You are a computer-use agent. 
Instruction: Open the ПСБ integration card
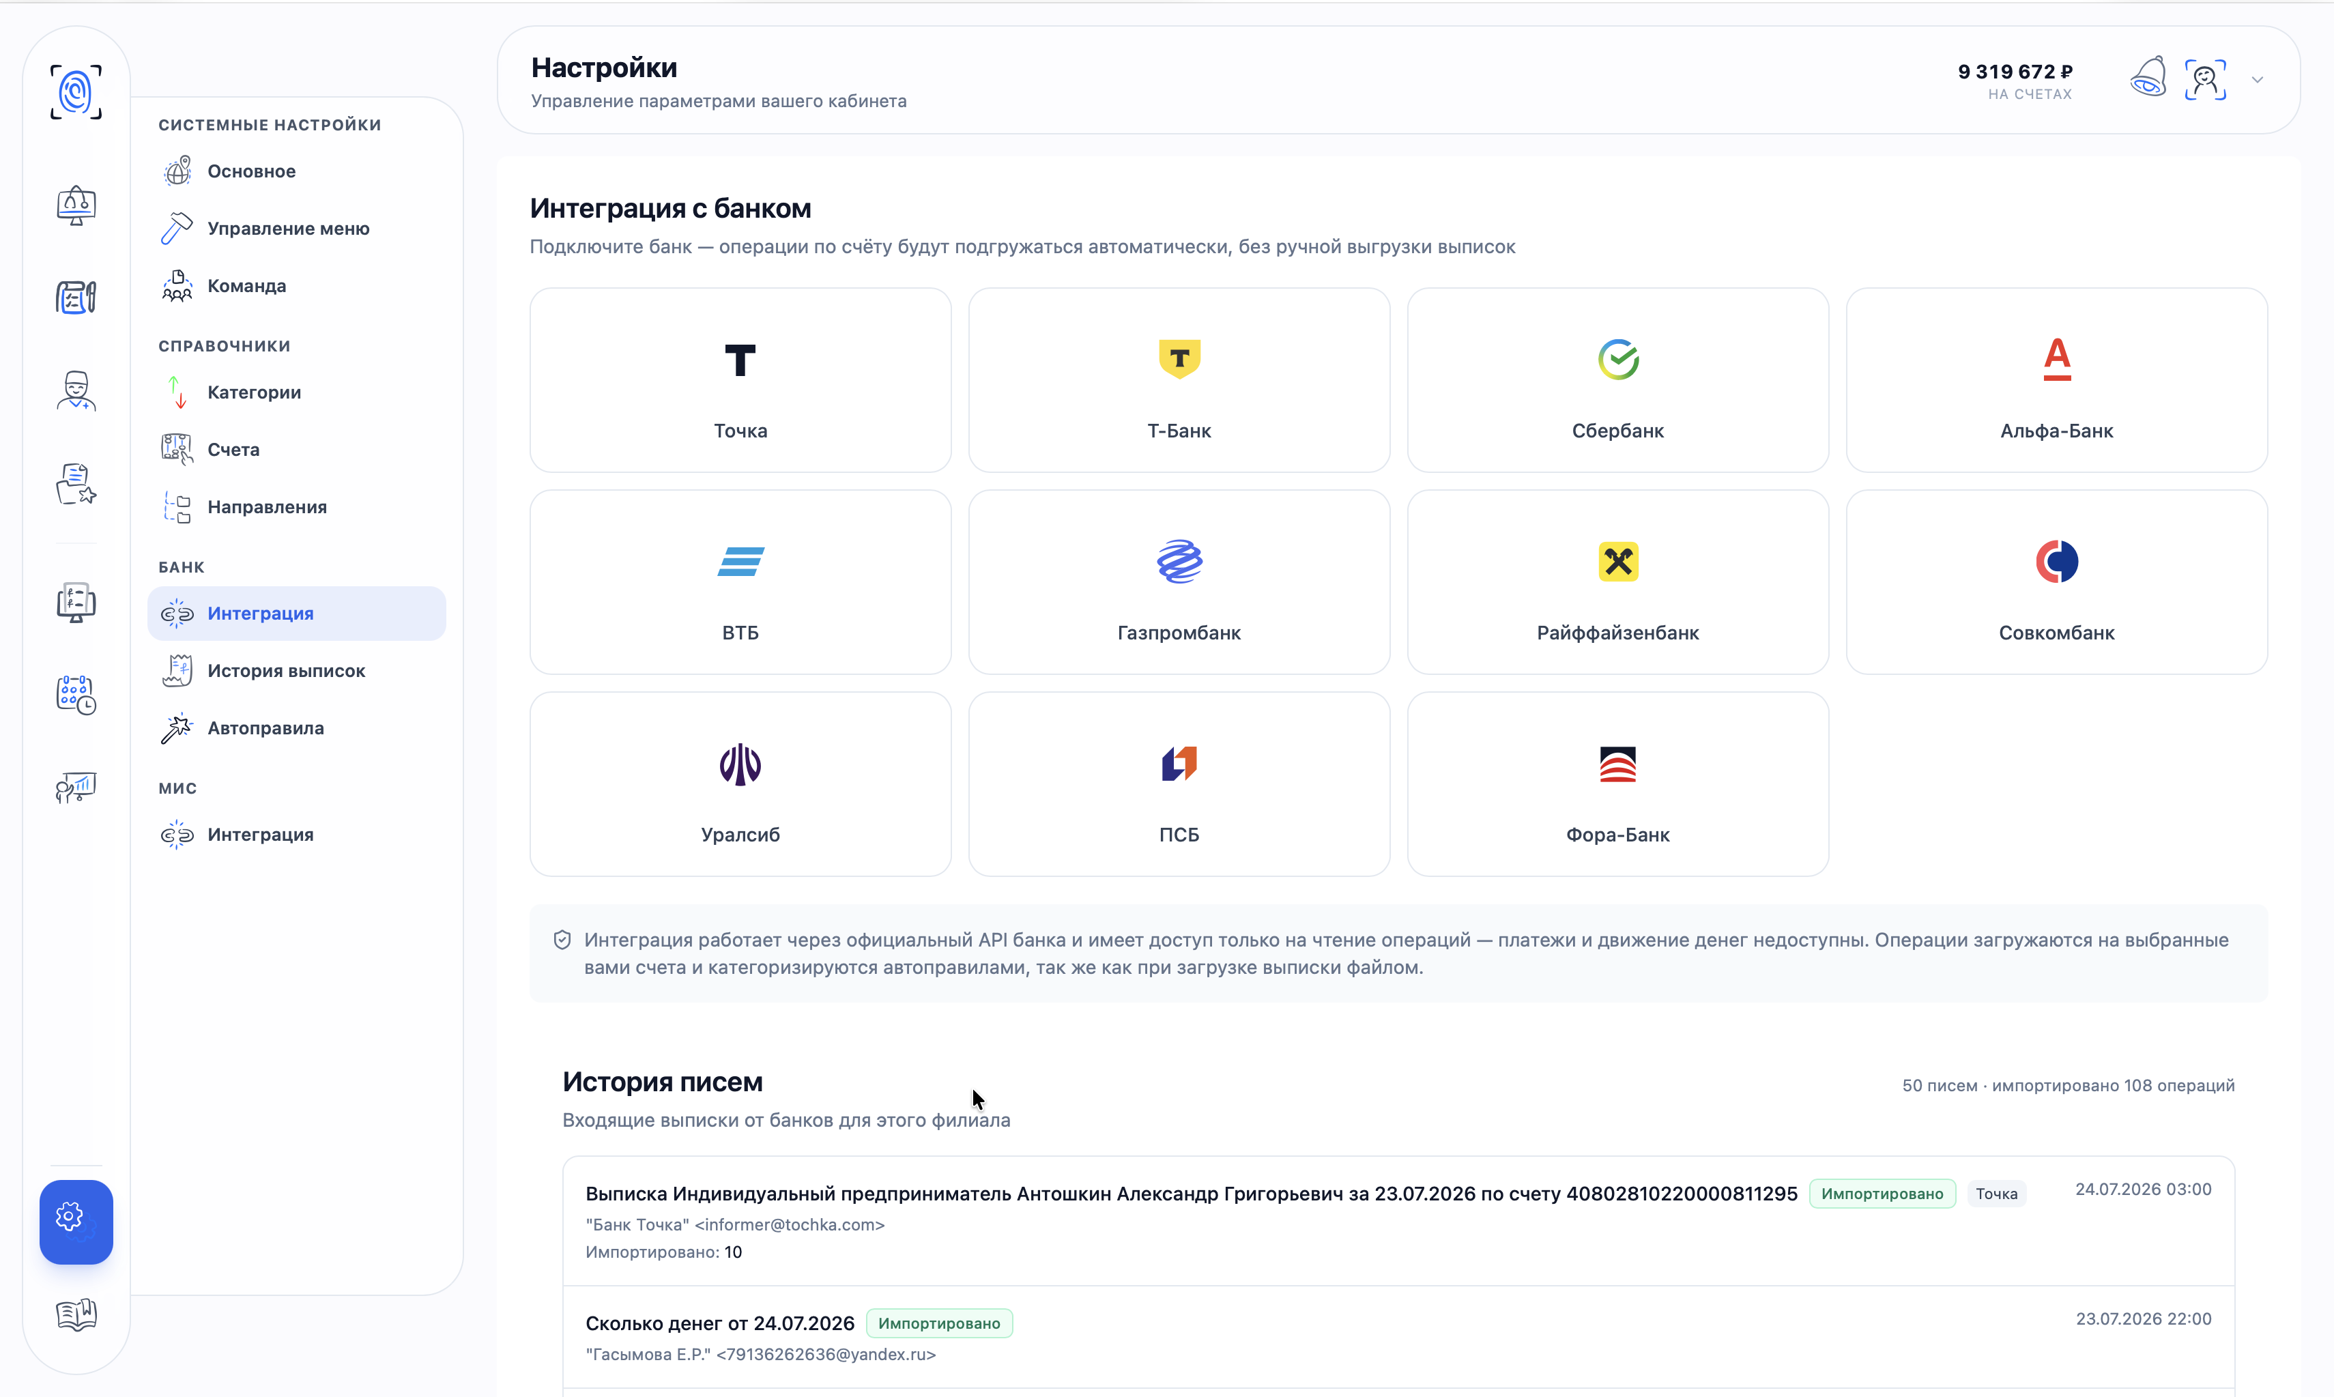[x=1179, y=785]
